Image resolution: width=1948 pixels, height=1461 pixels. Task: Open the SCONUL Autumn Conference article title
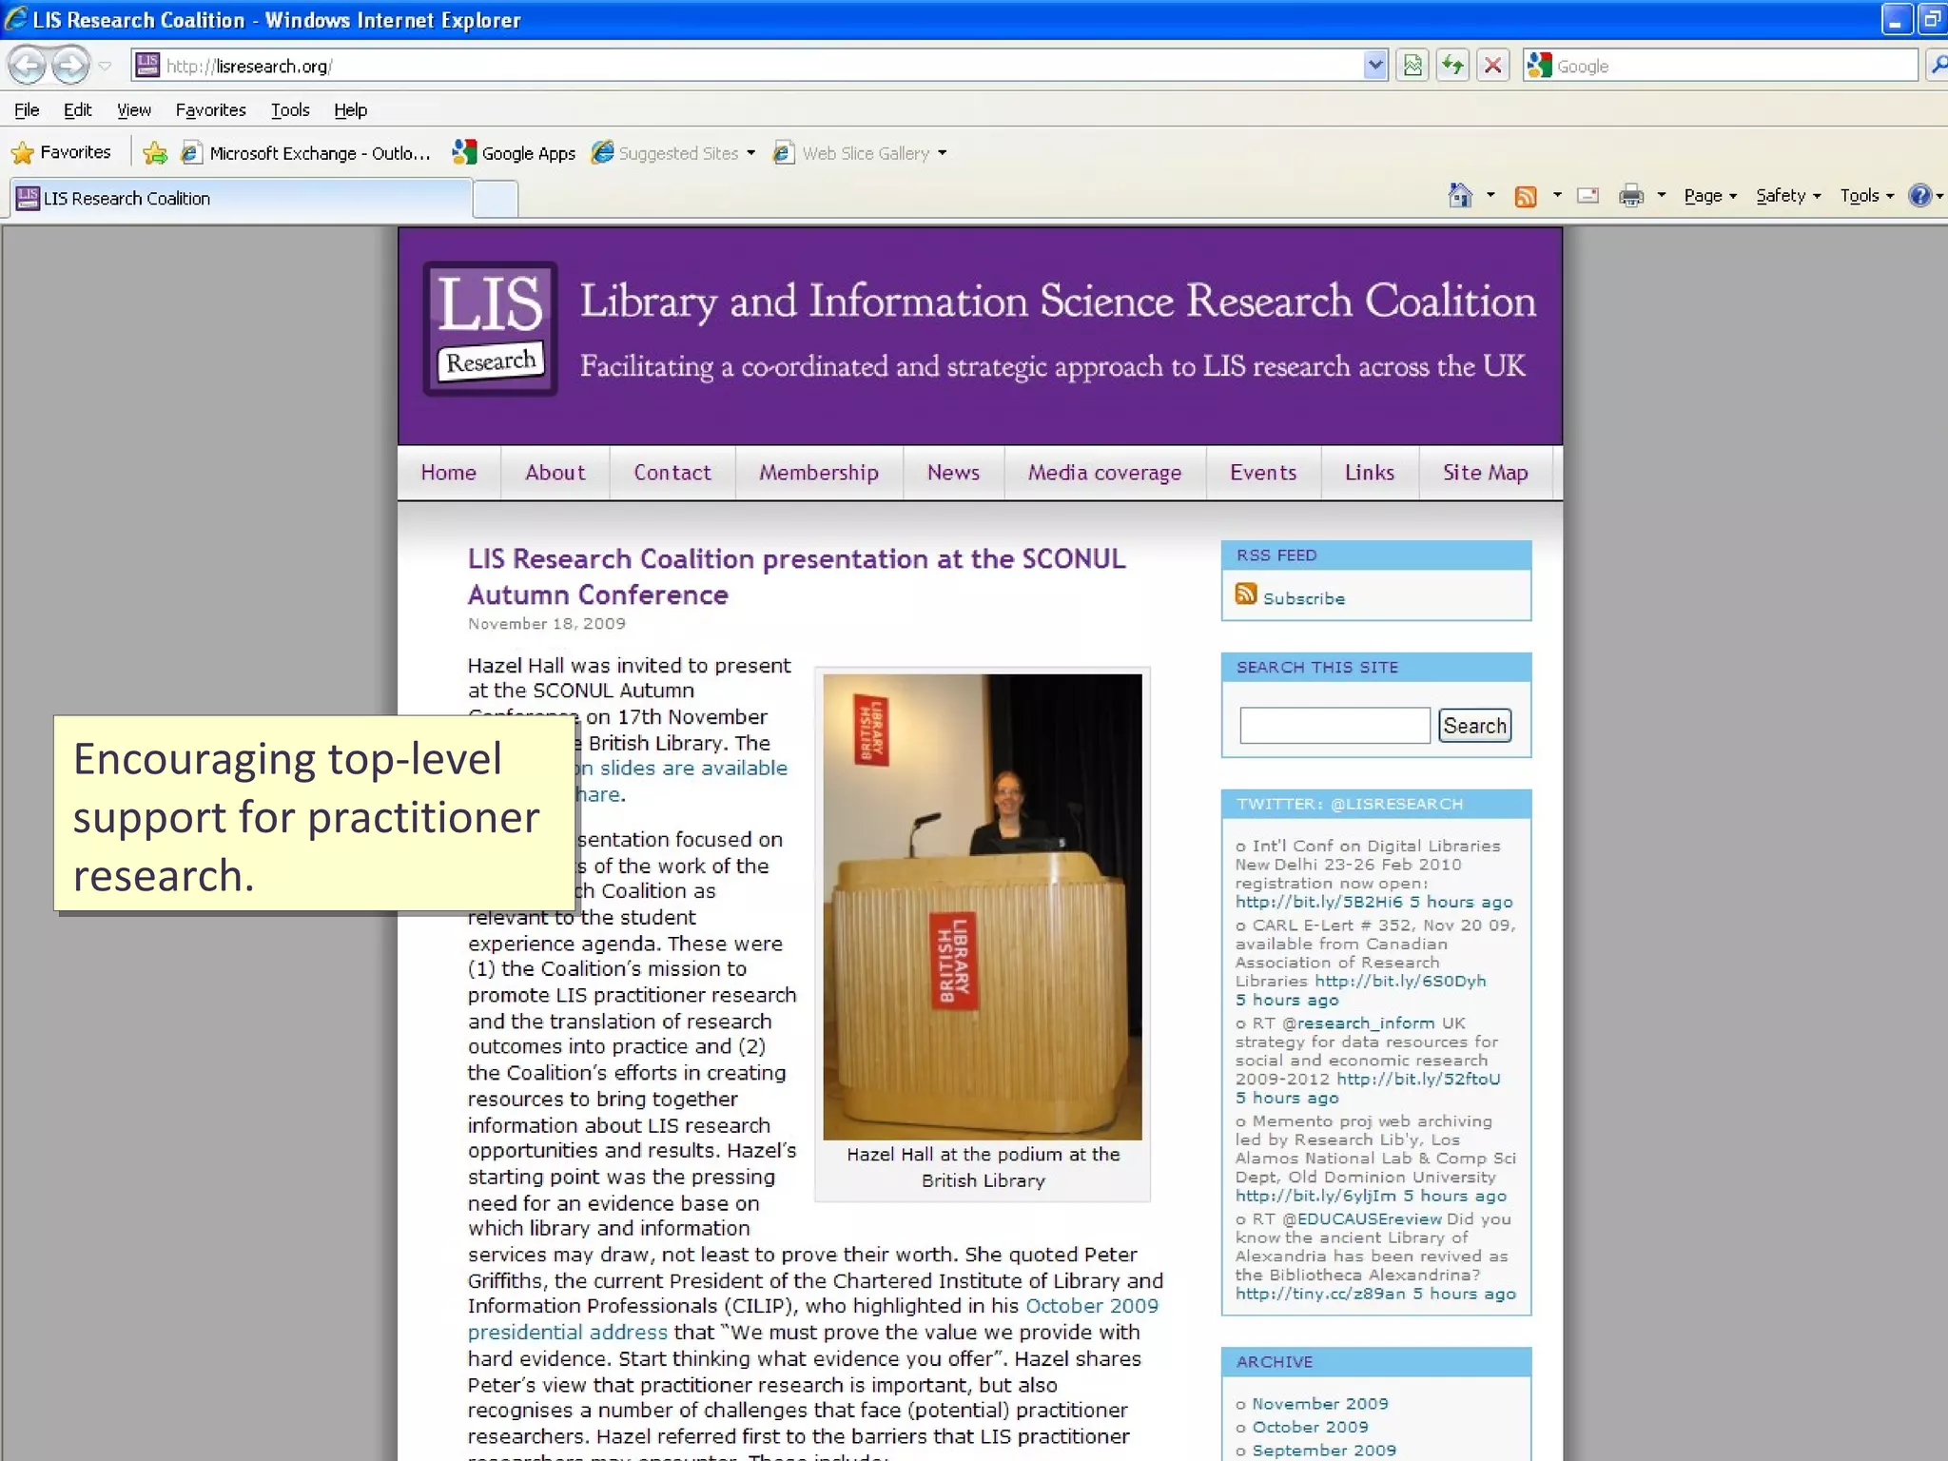(x=797, y=576)
